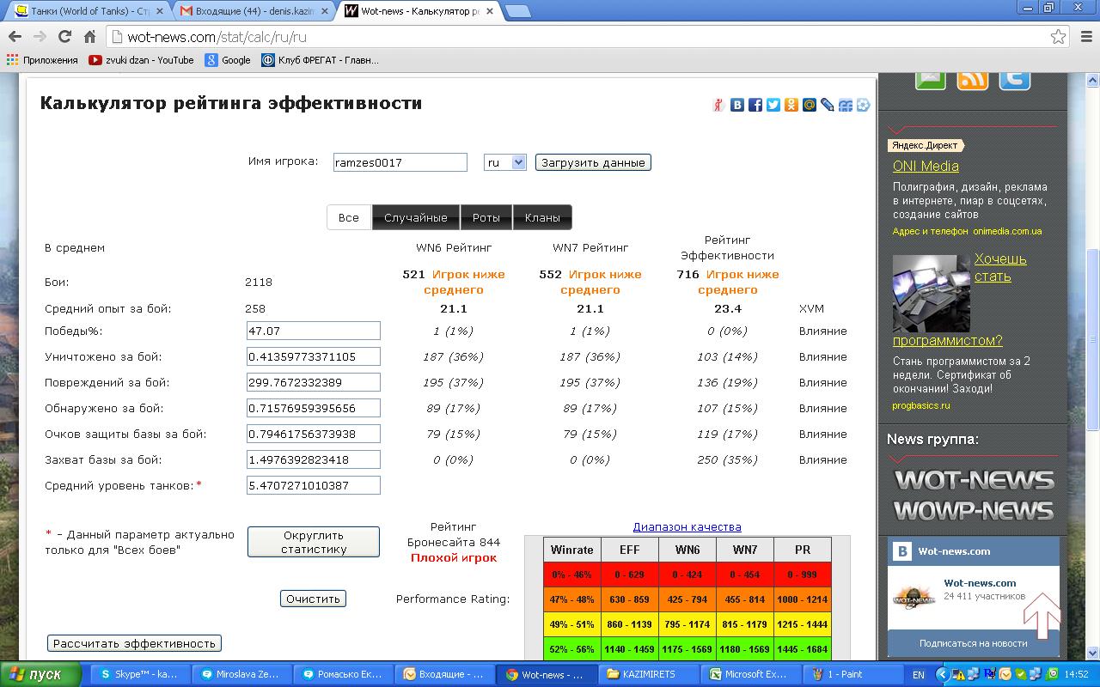Click the address bar URL
This screenshot has width=1100, height=687.
pos(217,37)
